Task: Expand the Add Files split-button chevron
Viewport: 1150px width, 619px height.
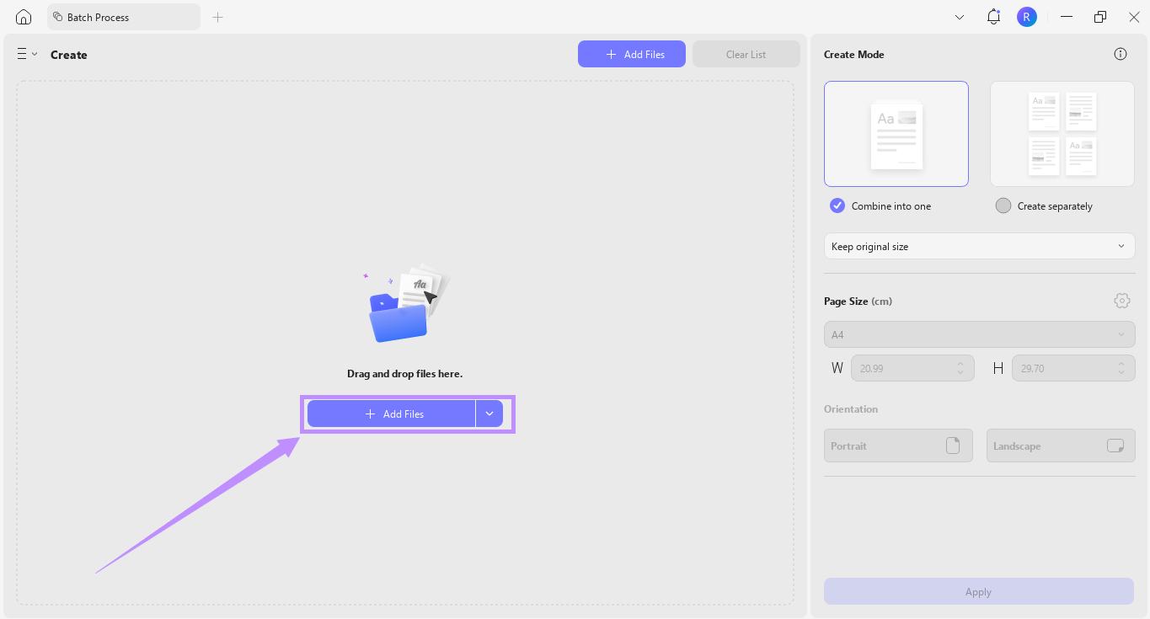Action: coord(489,414)
